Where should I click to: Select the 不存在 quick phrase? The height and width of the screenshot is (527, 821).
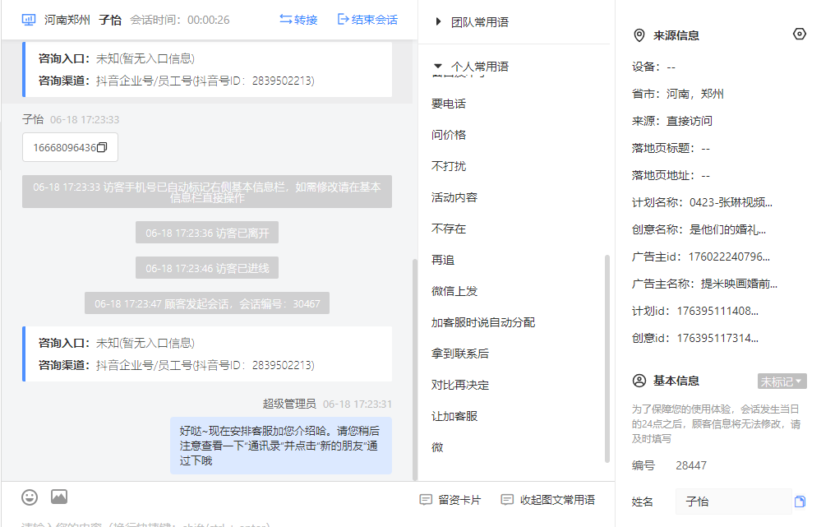click(x=449, y=229)
